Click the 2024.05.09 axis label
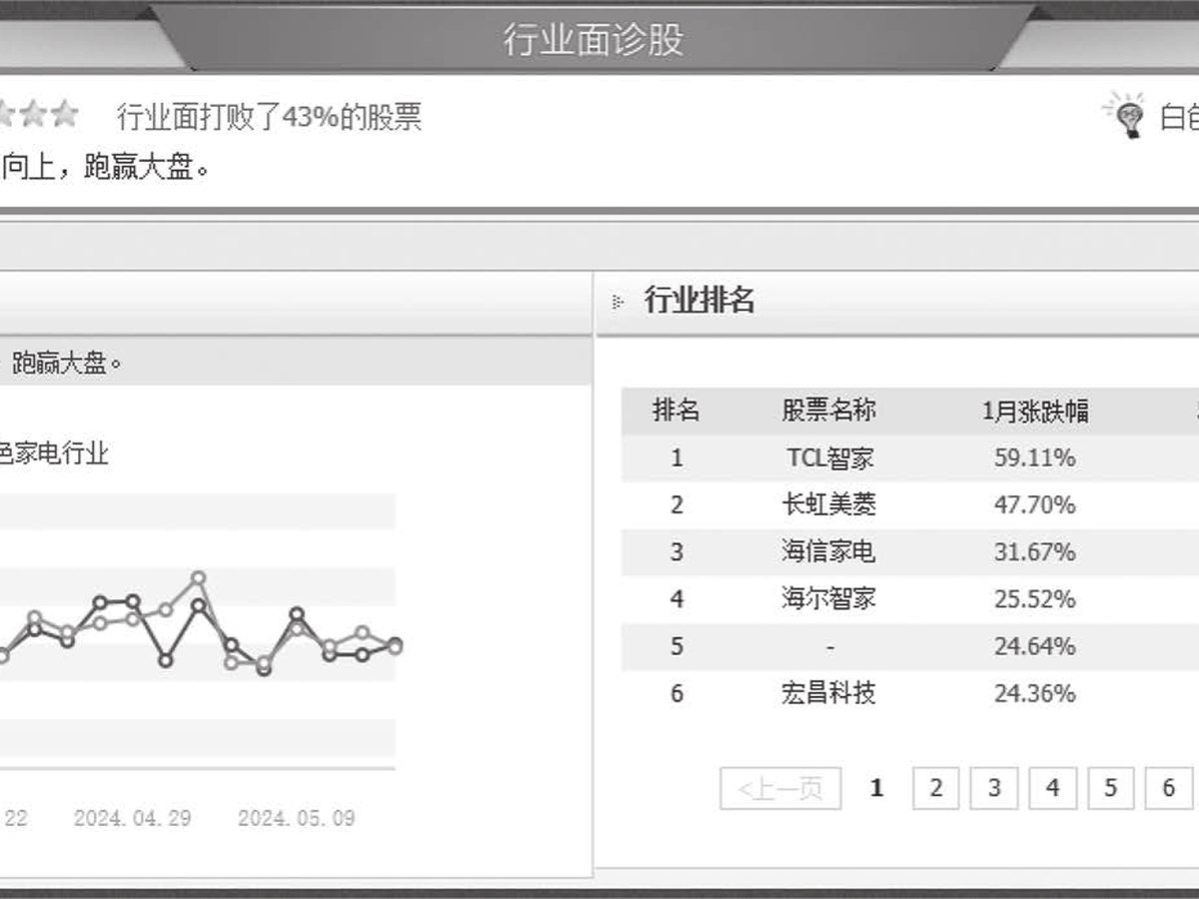This screenshot has width=1199, height=899. click(296, 817)
